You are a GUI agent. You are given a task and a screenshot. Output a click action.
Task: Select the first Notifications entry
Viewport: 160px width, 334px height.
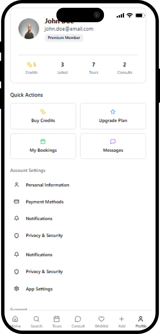(78, 219)
